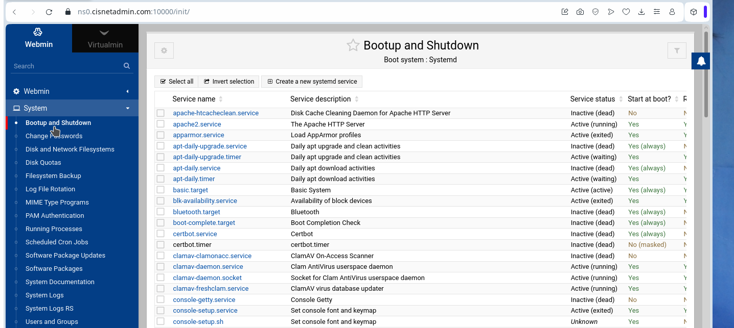Click the magnifier icon in the Webmin search box
The width and height of the screenshot is (734, 328).
[127, 66]
